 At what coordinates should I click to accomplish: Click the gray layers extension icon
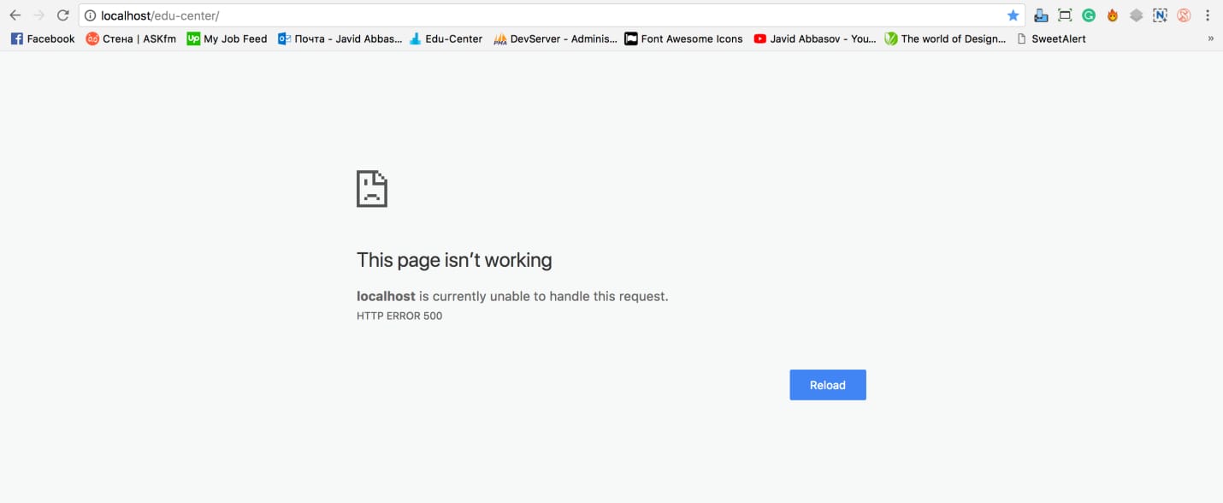click(1136, 15)
